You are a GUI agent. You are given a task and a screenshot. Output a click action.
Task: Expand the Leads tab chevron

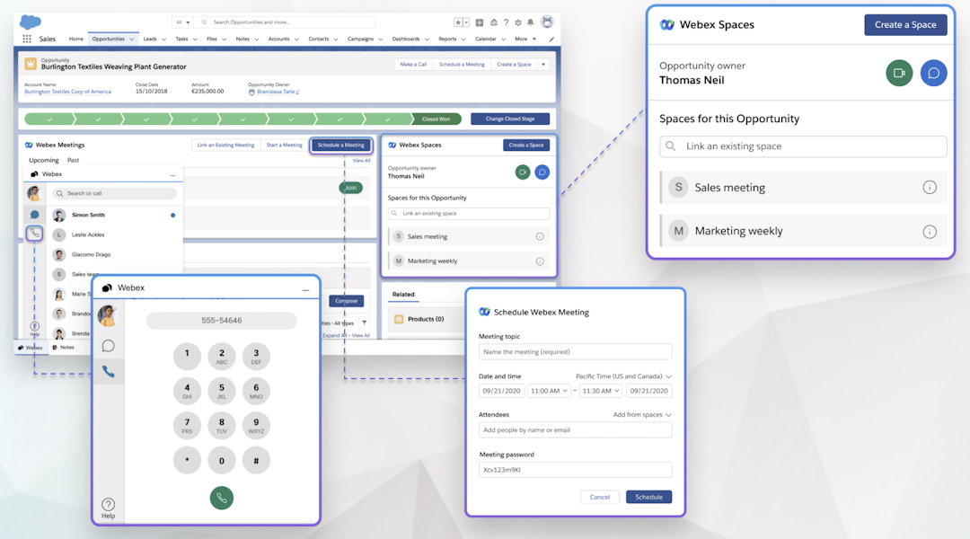164,39
